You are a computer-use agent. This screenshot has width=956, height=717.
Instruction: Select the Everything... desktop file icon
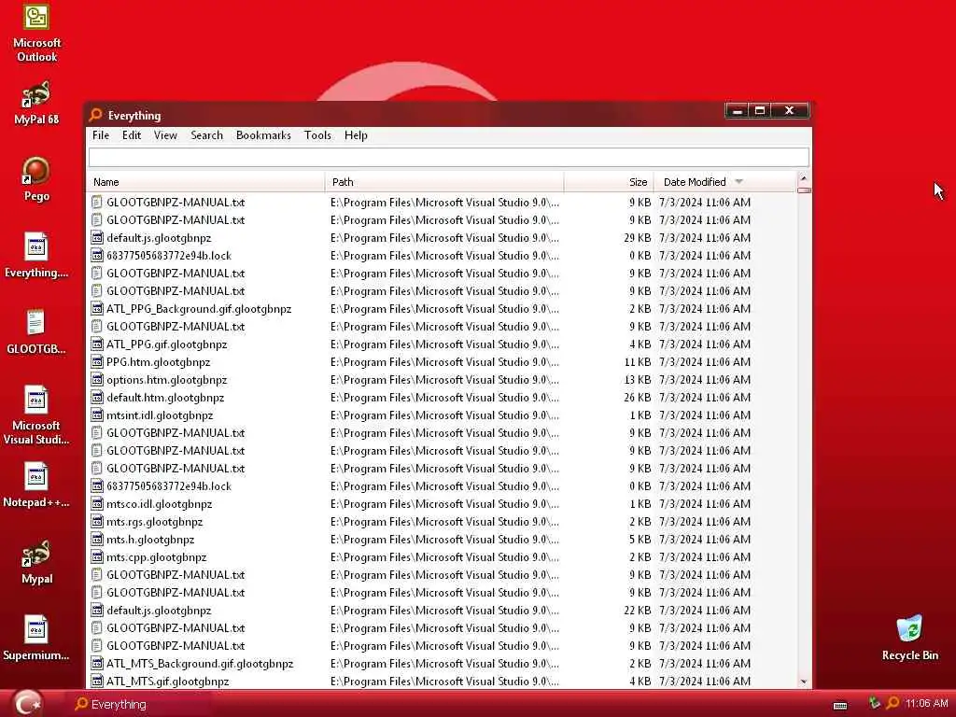[36, 256]
